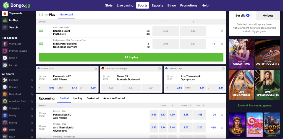This screenshot has height=139, width=283.
Task: Switch to My bets tab
Action: pos(268,15)
